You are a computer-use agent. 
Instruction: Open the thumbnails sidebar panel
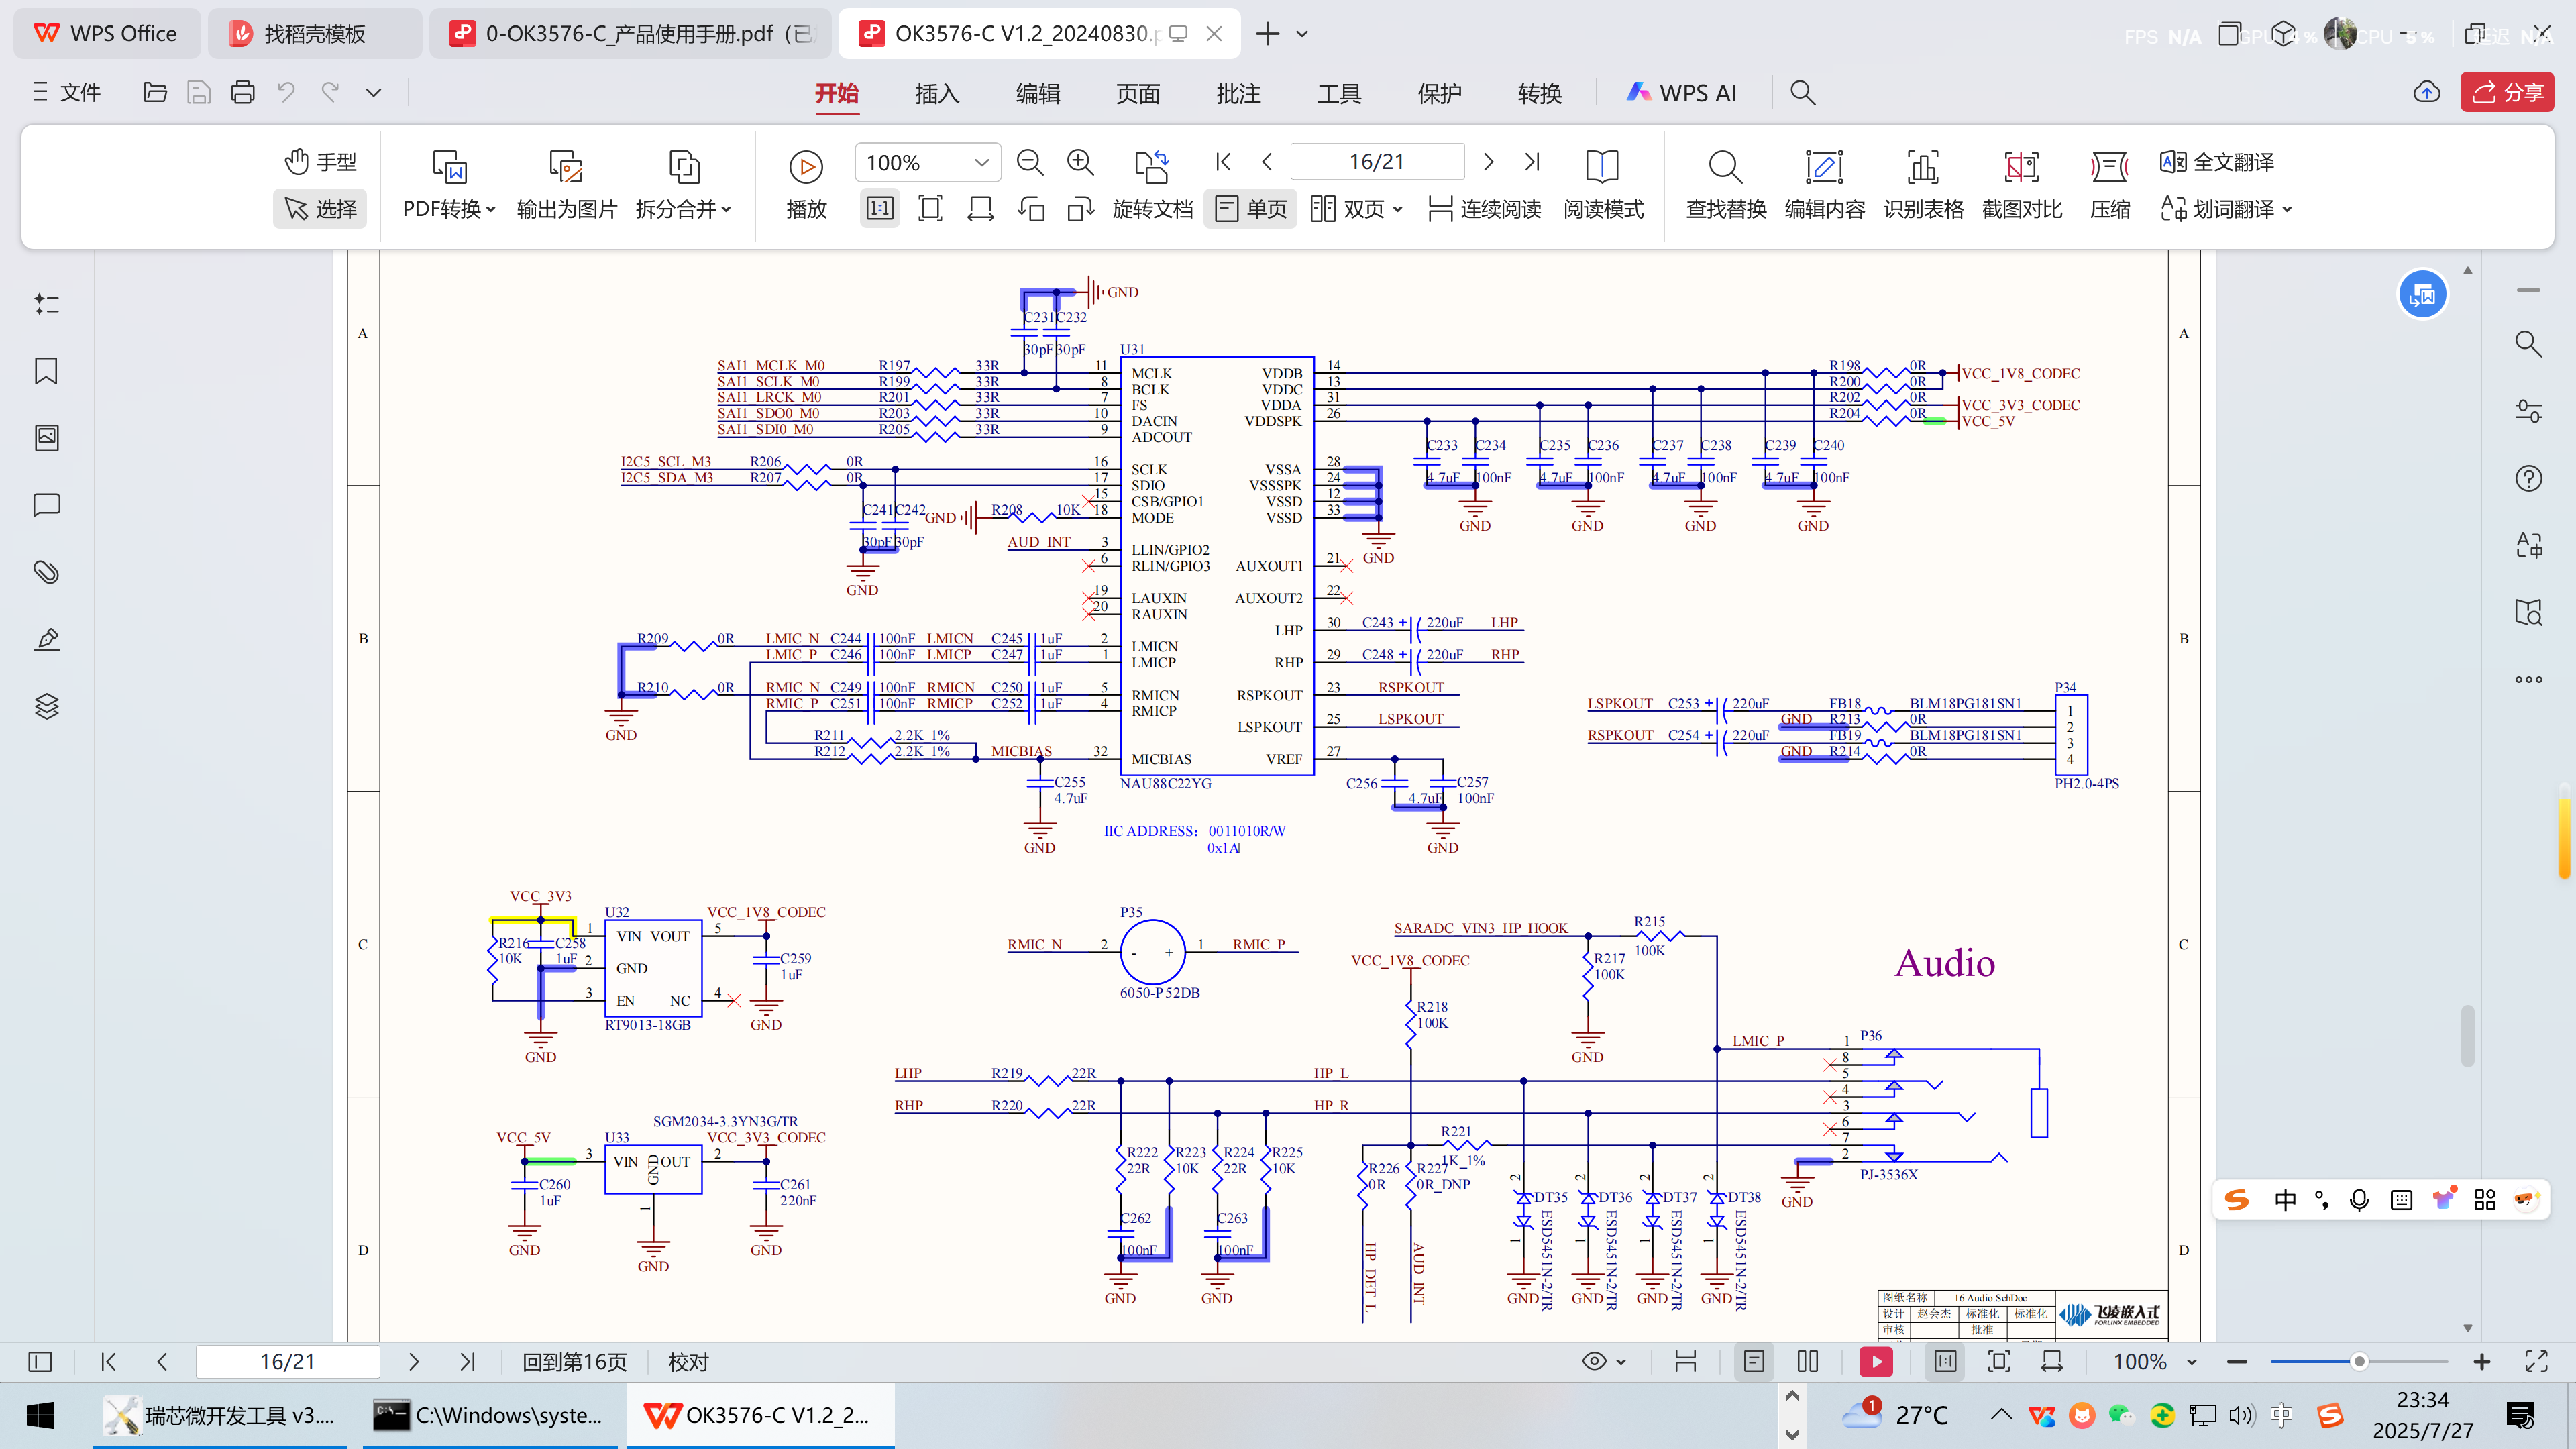click(x=46, y=438)
